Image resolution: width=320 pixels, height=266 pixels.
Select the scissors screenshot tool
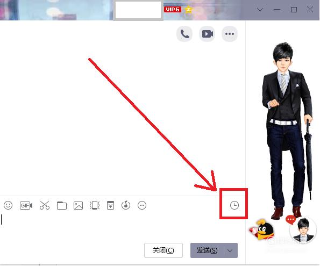45,205
